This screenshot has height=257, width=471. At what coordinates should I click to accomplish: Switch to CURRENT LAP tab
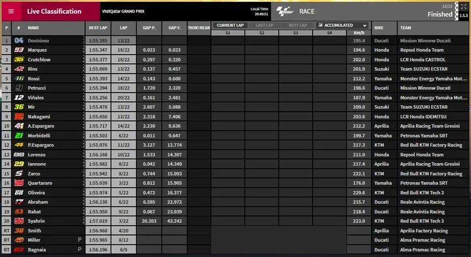coord(230,25)
